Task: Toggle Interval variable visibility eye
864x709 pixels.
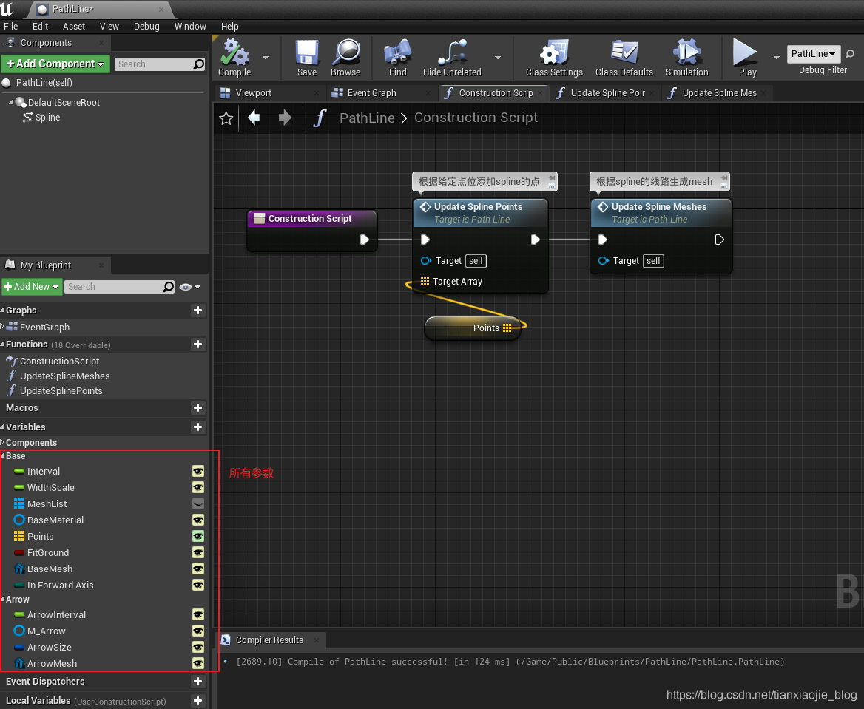Action: (198, 471)
